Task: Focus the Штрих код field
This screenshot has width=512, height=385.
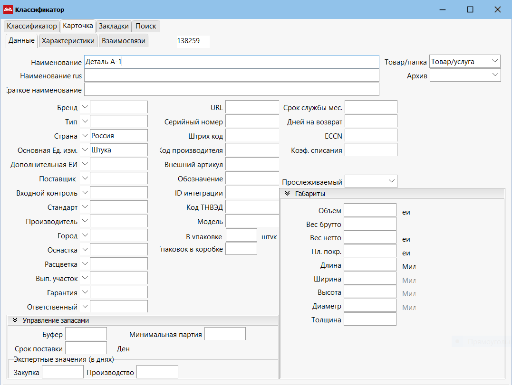Action: [252, 136]
